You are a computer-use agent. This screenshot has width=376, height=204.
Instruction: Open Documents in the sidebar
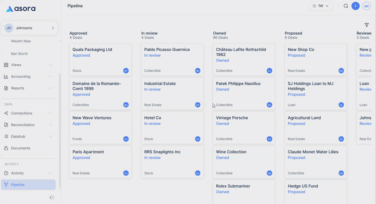pos(28,148)
